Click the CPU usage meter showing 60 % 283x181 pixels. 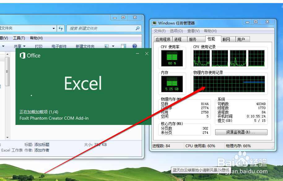[x=172, y=58]
